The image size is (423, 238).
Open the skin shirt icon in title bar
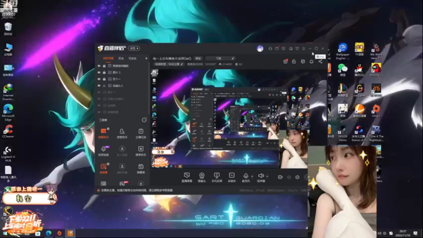297,49
